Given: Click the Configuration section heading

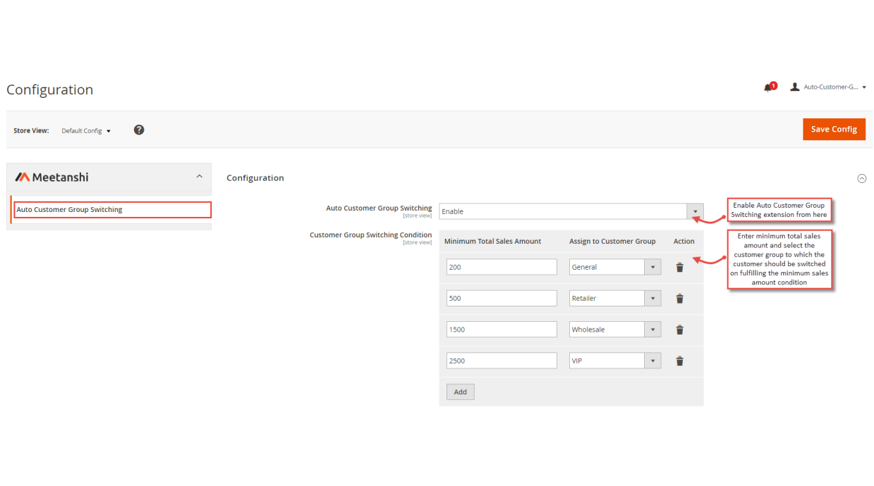Looking at the screenshot, I should click(255, 178).
